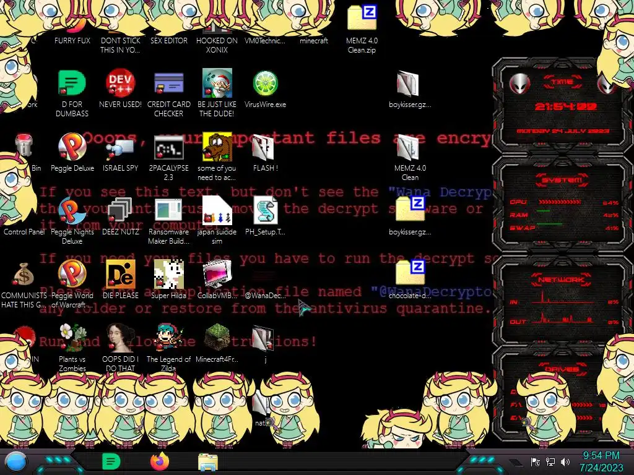634x475 pixels.
Task: Click the Start orb on taskbar
Action: 16,461
